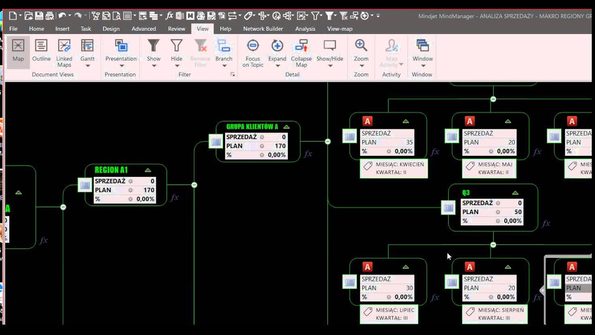595x335 pixels.
Task: Click the MIESIĄC: LIPIEC tag label
Action: point(395,310)
